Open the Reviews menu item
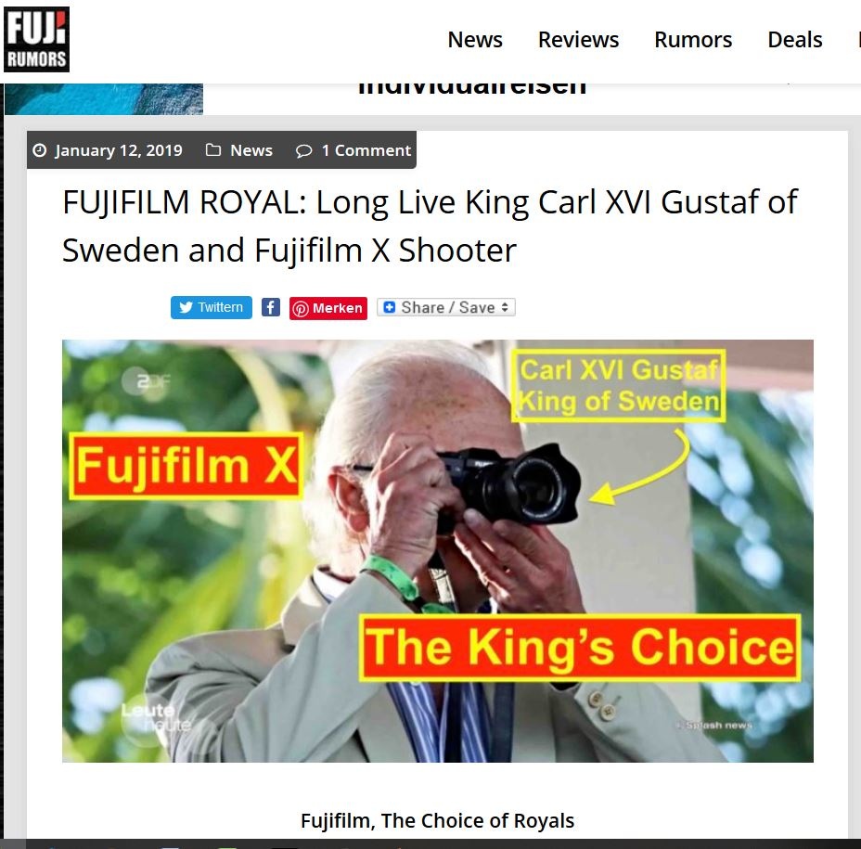Screen dimensions: 861x849 tap(578, 40)
